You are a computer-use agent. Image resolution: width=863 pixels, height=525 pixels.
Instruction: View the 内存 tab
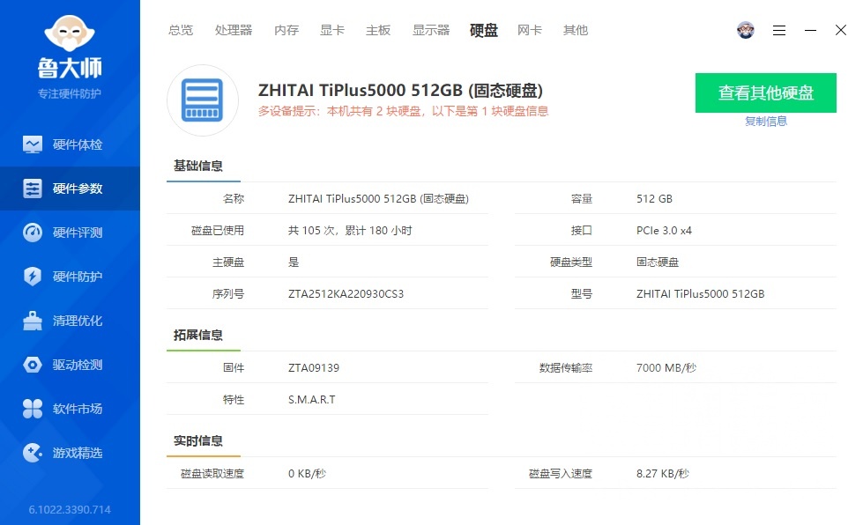pos(286,29)
